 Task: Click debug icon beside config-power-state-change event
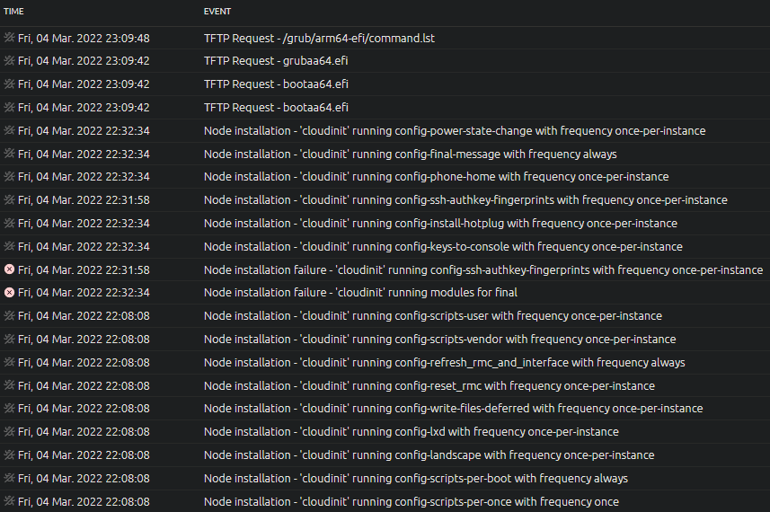10,131
